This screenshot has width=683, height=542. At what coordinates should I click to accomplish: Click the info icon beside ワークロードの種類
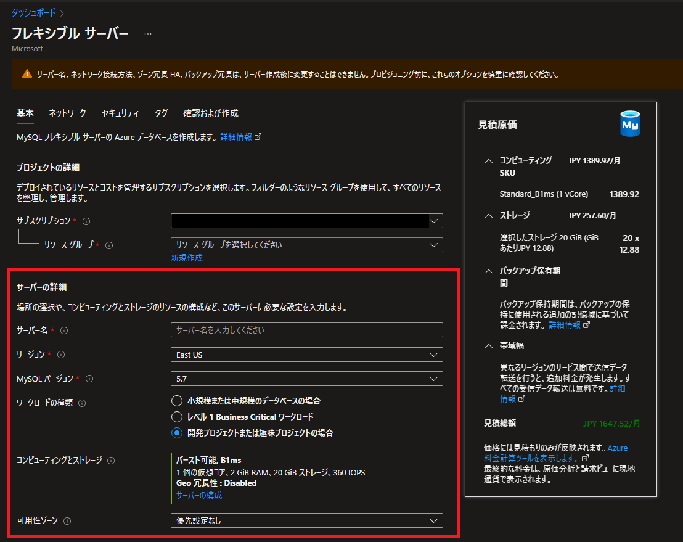[x=82, y=403]
